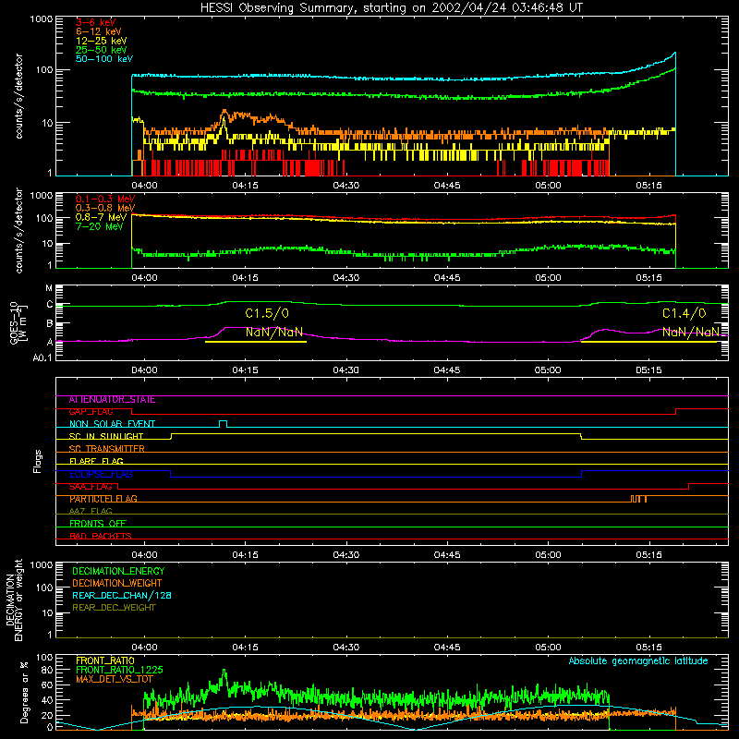Click the HESSI Observing Summary title

[391, 8]
